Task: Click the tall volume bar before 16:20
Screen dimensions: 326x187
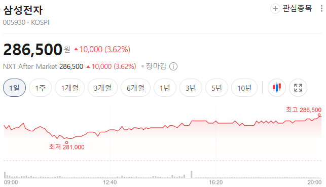Action: click(x=192, y=174)
